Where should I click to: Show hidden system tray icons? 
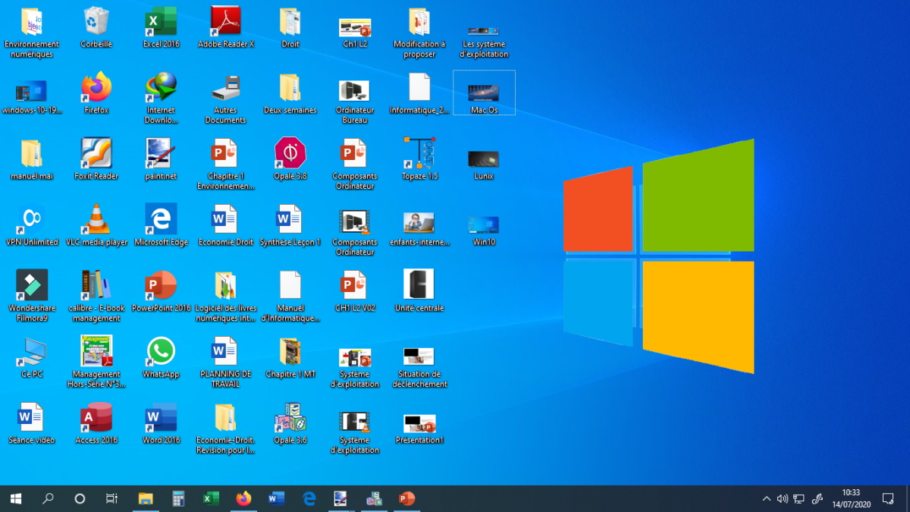coord(767,498)
